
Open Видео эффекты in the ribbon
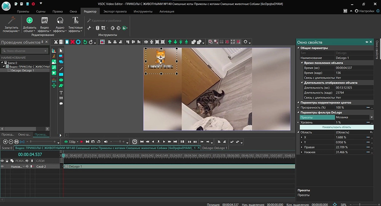click(45, 21)
